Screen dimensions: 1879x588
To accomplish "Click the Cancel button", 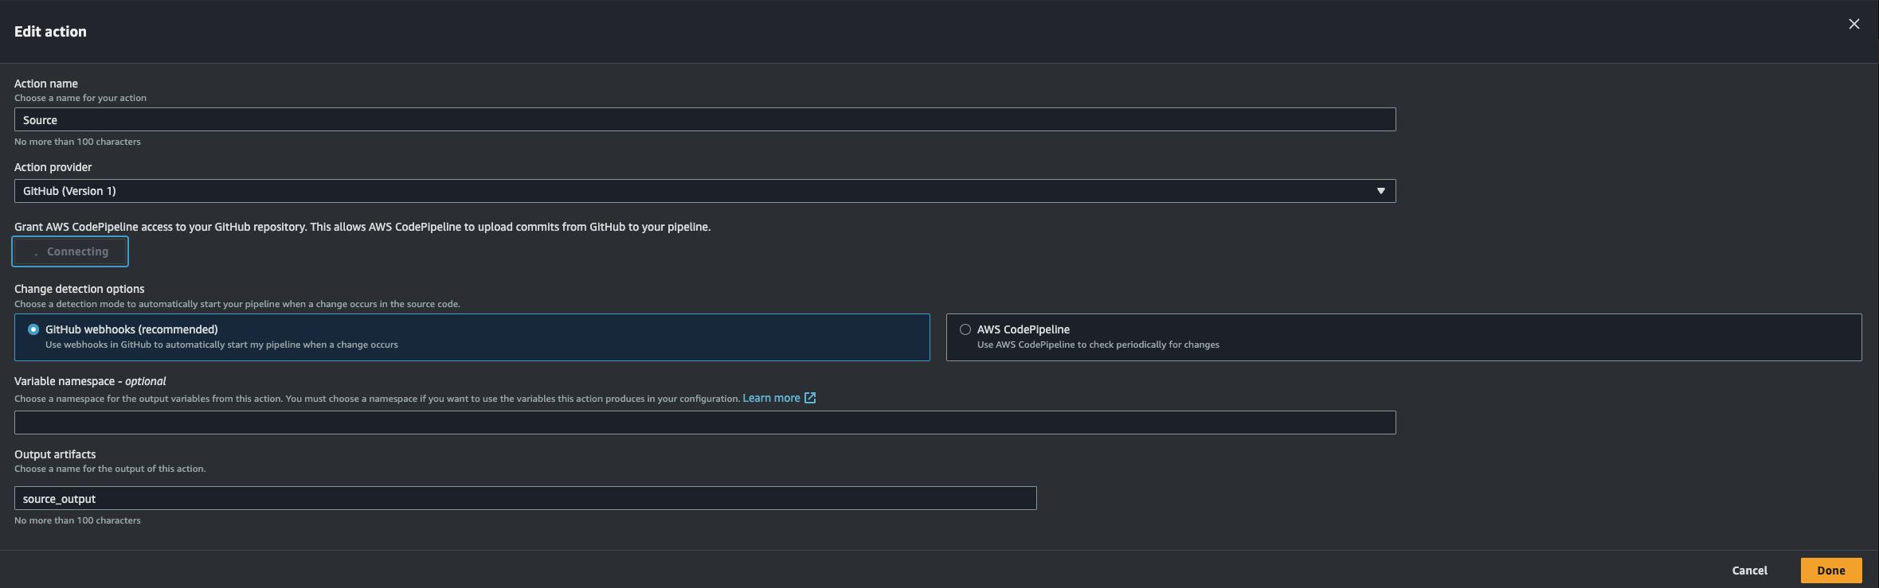I will click(x=1749, y=570).
